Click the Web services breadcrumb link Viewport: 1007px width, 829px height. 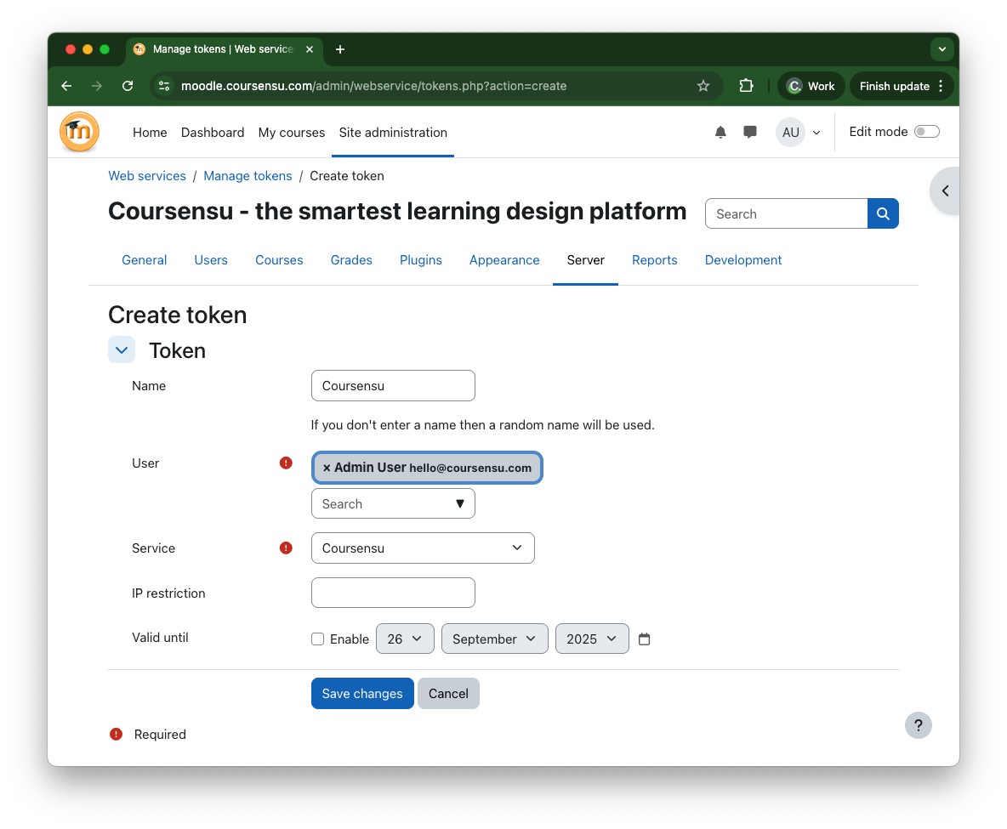147,176
